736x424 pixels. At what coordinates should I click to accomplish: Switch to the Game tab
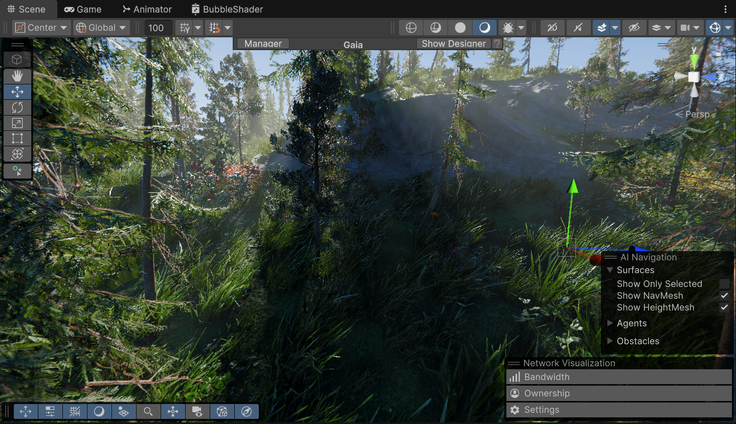82,9
